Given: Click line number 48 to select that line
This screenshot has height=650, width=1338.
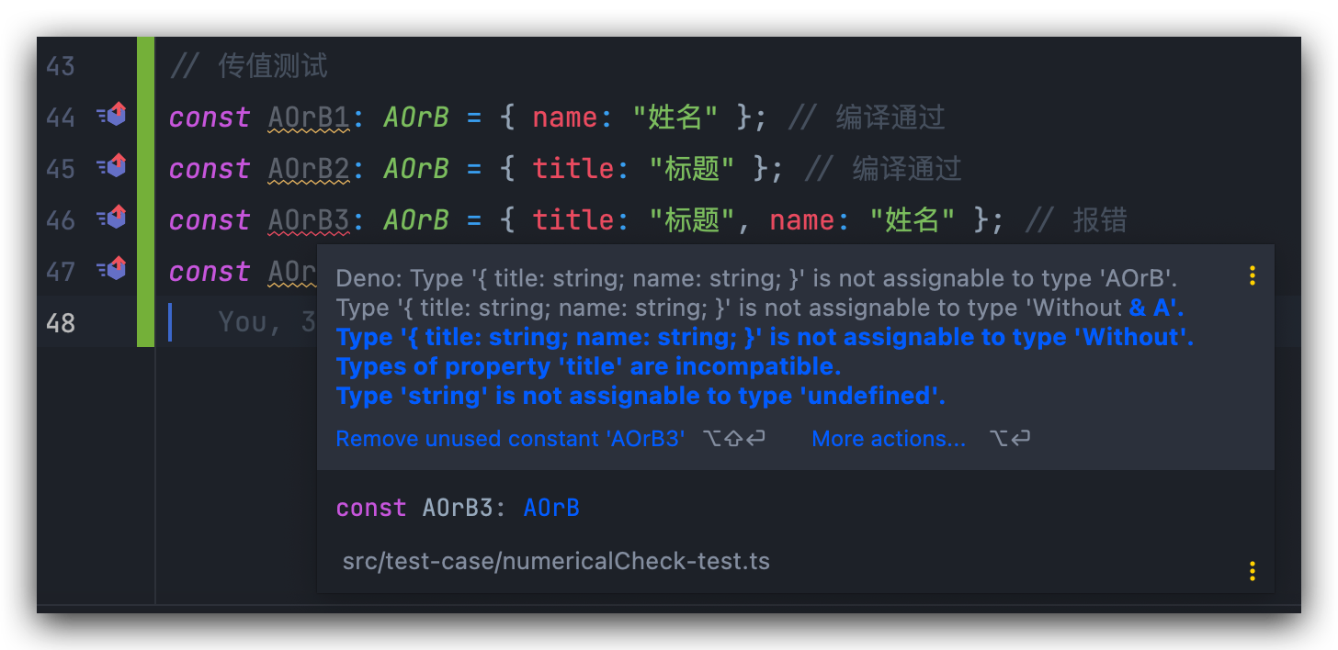Looking at the screenshot, I should 61,322.
